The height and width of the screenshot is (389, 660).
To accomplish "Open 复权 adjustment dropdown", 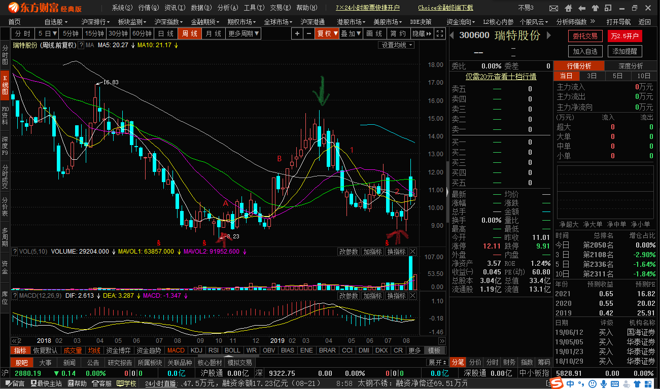I will (327, 33).
